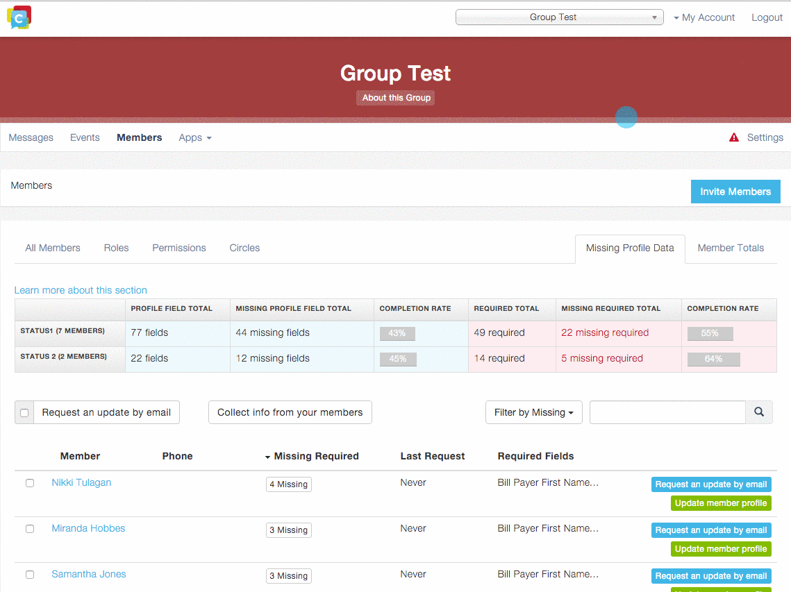Click the '22 missing required' cell
Viewport: 791px width, 592px height.
point(619,333)
